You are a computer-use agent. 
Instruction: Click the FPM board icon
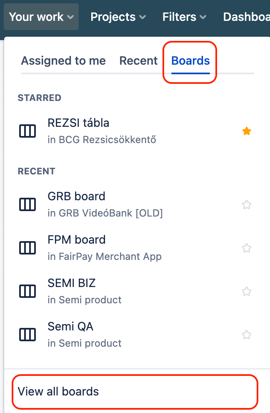[27, 248]
